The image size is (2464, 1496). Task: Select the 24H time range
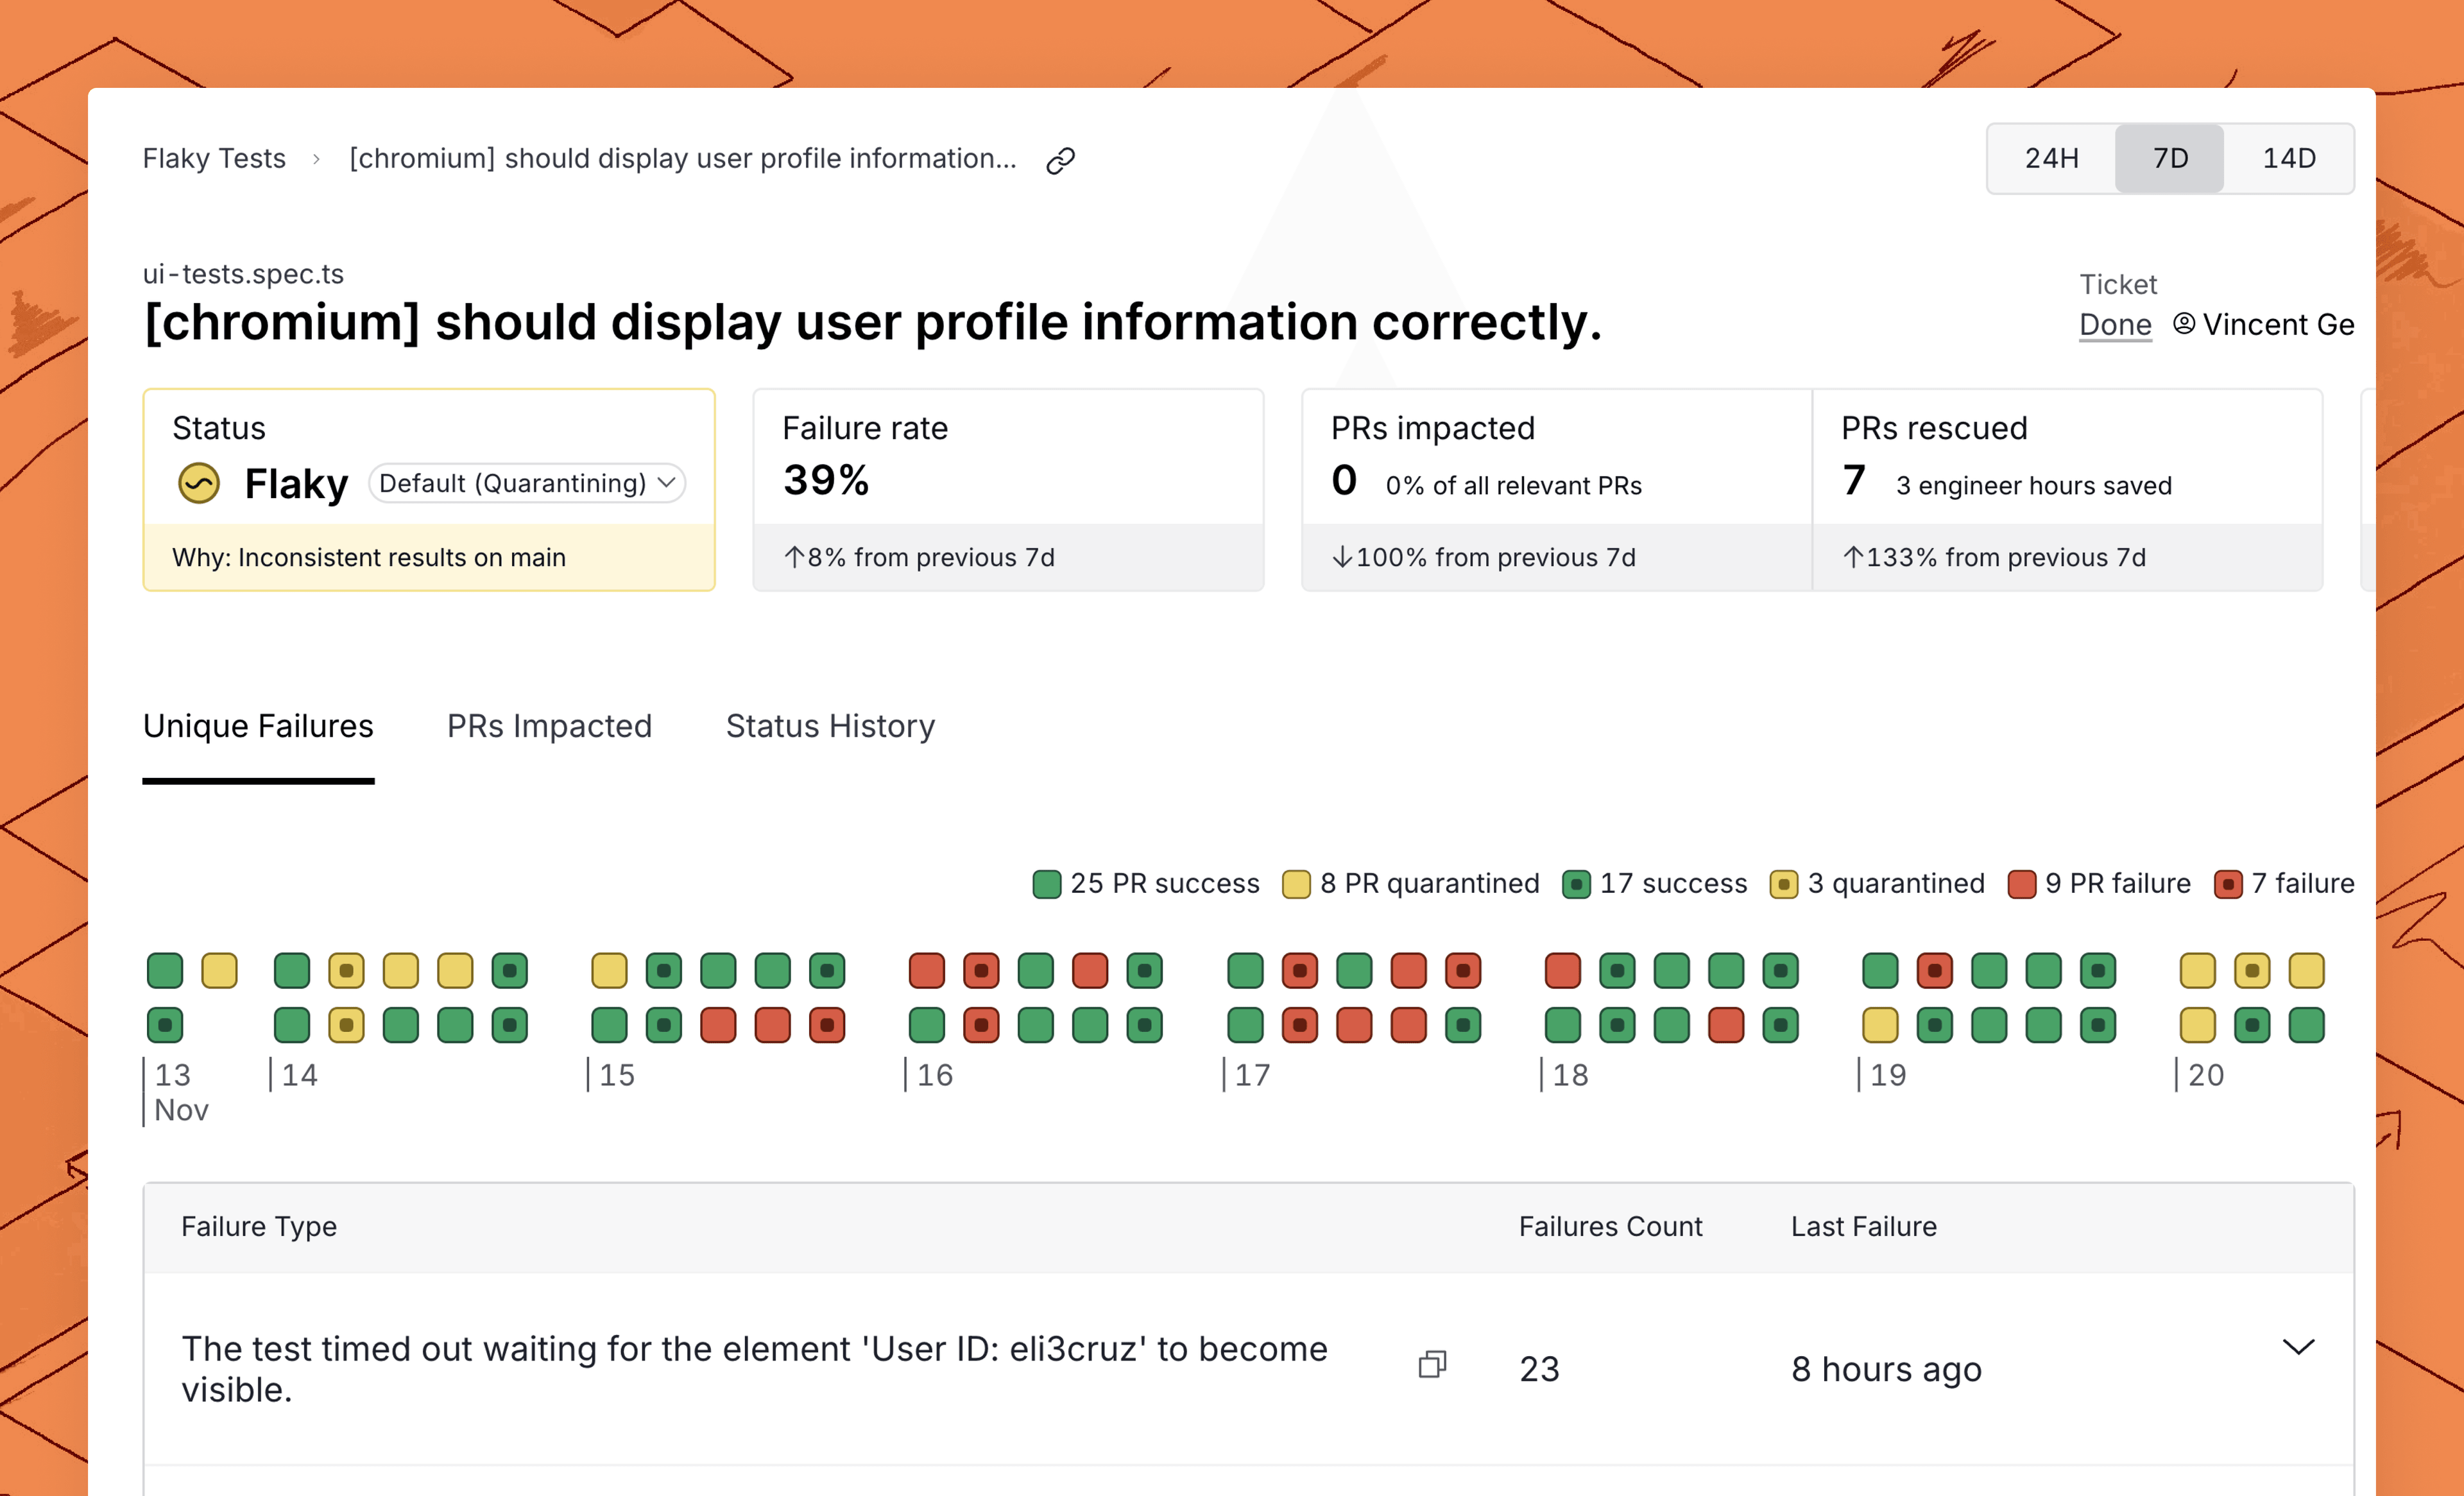pyautogui.click(x=2051, y=158)
